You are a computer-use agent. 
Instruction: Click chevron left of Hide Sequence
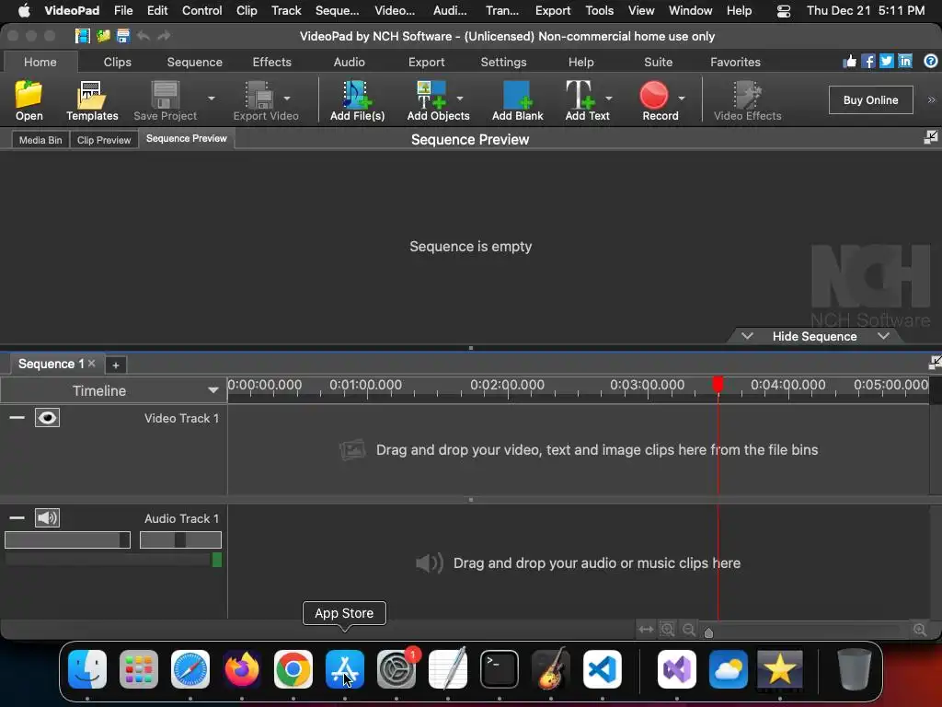tap(747, 336)
